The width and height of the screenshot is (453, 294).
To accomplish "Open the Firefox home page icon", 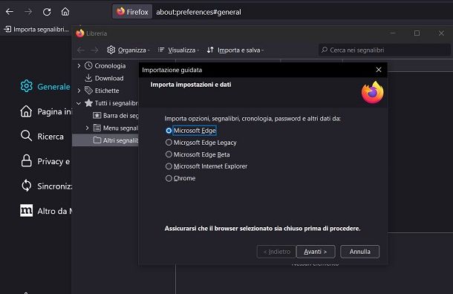I will click(x=65, y=12).
